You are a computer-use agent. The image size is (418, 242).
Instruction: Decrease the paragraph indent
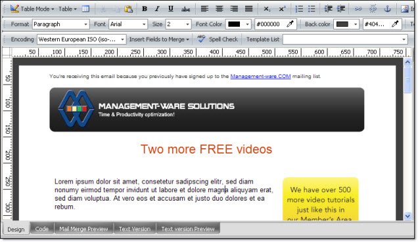[x=328, y=9]
